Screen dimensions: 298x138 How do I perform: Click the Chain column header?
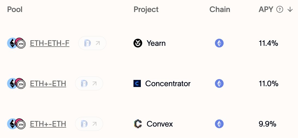click(220, 9)
